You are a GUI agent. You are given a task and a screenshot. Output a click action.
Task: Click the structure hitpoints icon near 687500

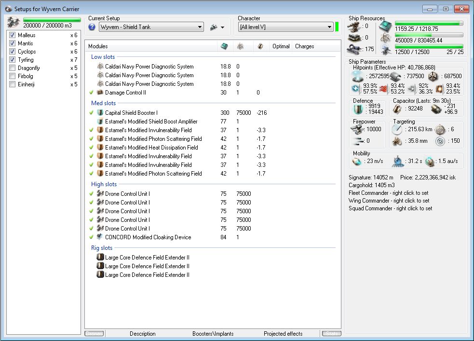pos(433,77)
